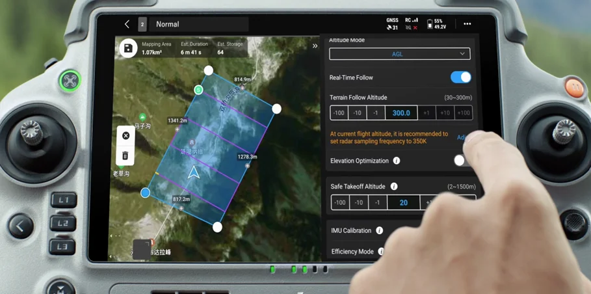Turn off Real-Time Follow switch
Screen dimensions: 591x294
pyautogui.click(x=460, y=77)
